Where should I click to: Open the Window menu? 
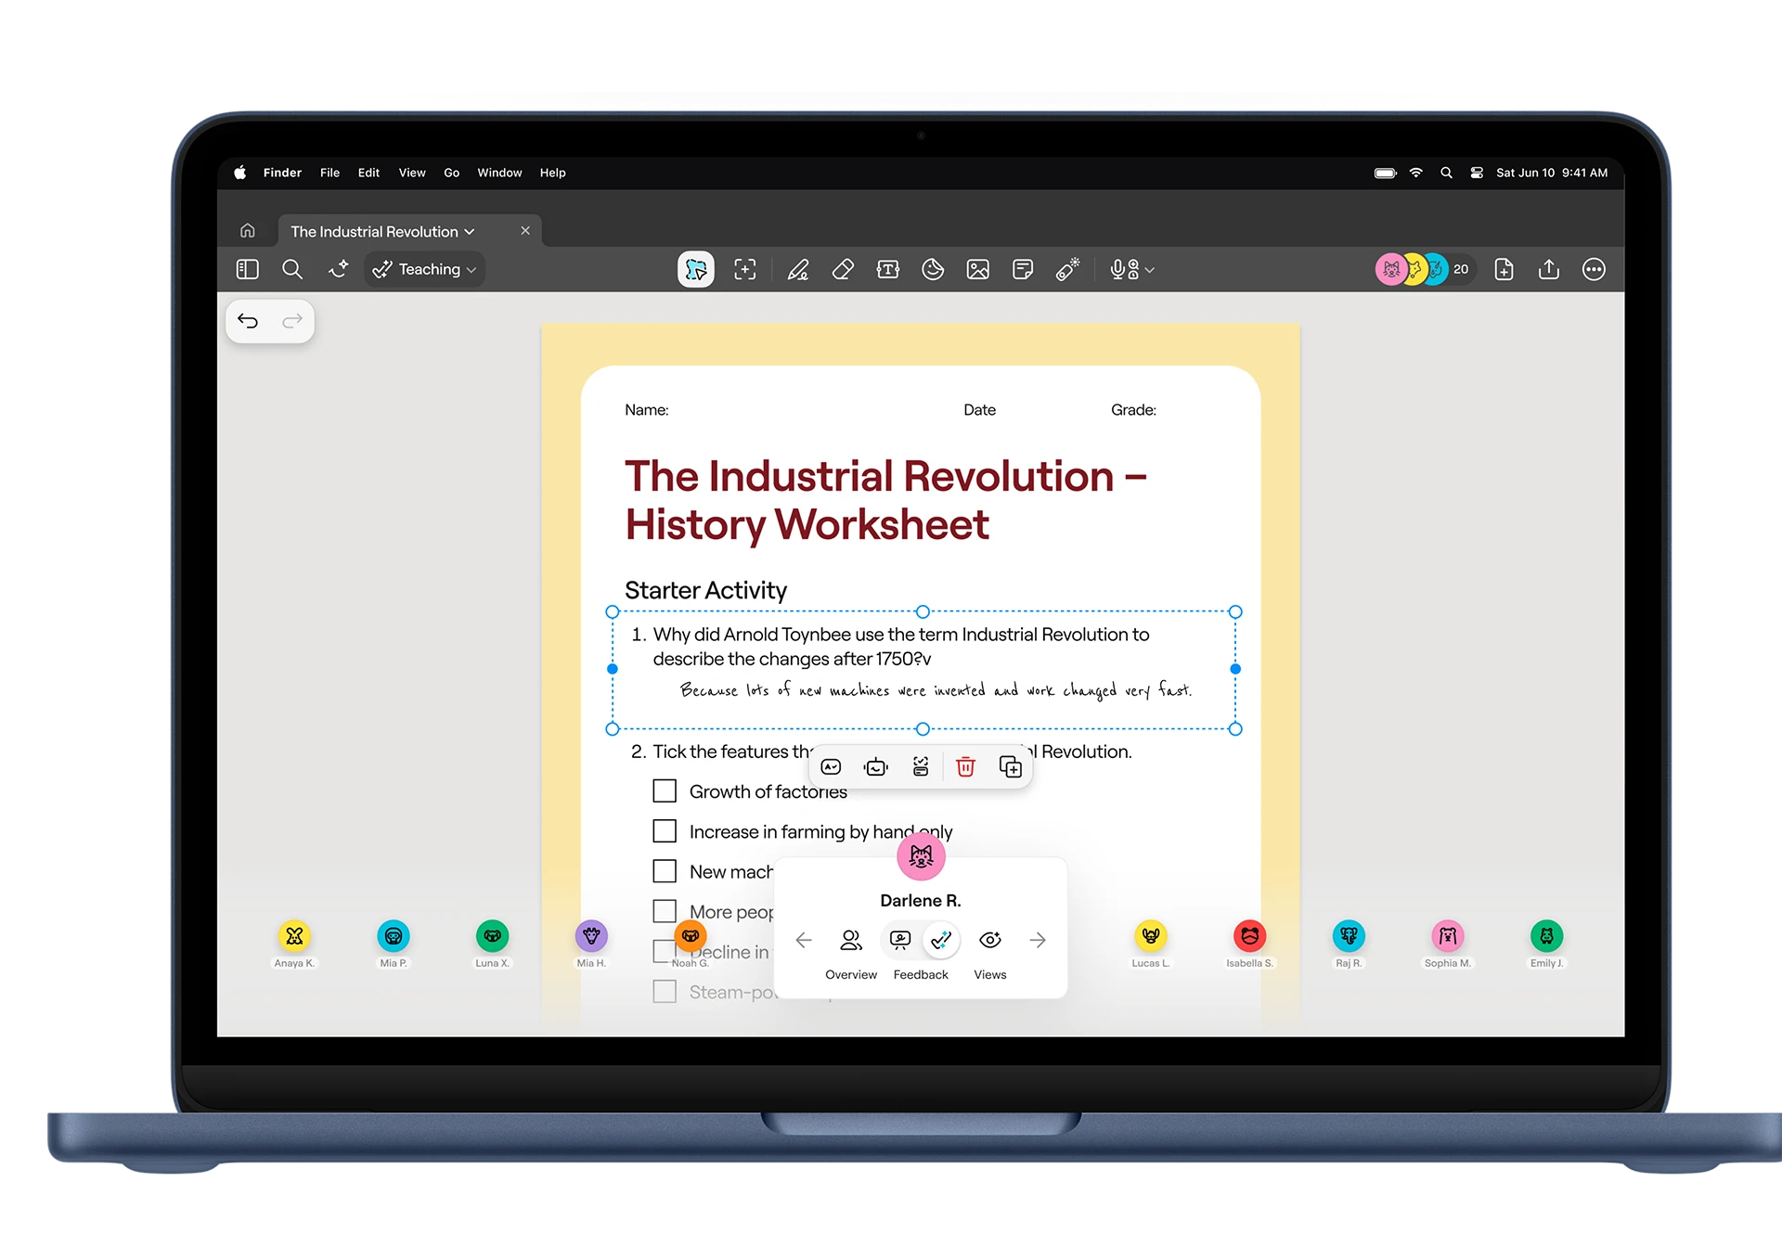pos(499,173)
